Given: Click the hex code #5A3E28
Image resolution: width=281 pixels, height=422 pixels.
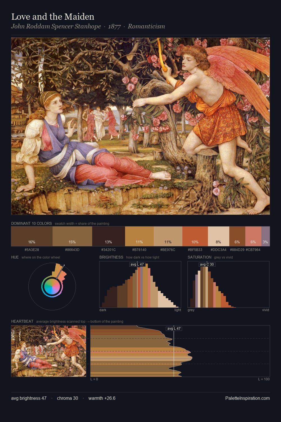Looking at the screenshot, I should [32, 250].
